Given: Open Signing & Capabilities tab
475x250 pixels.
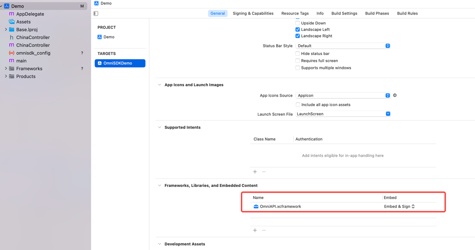Looking at the screenshot, I should (253, 13).
